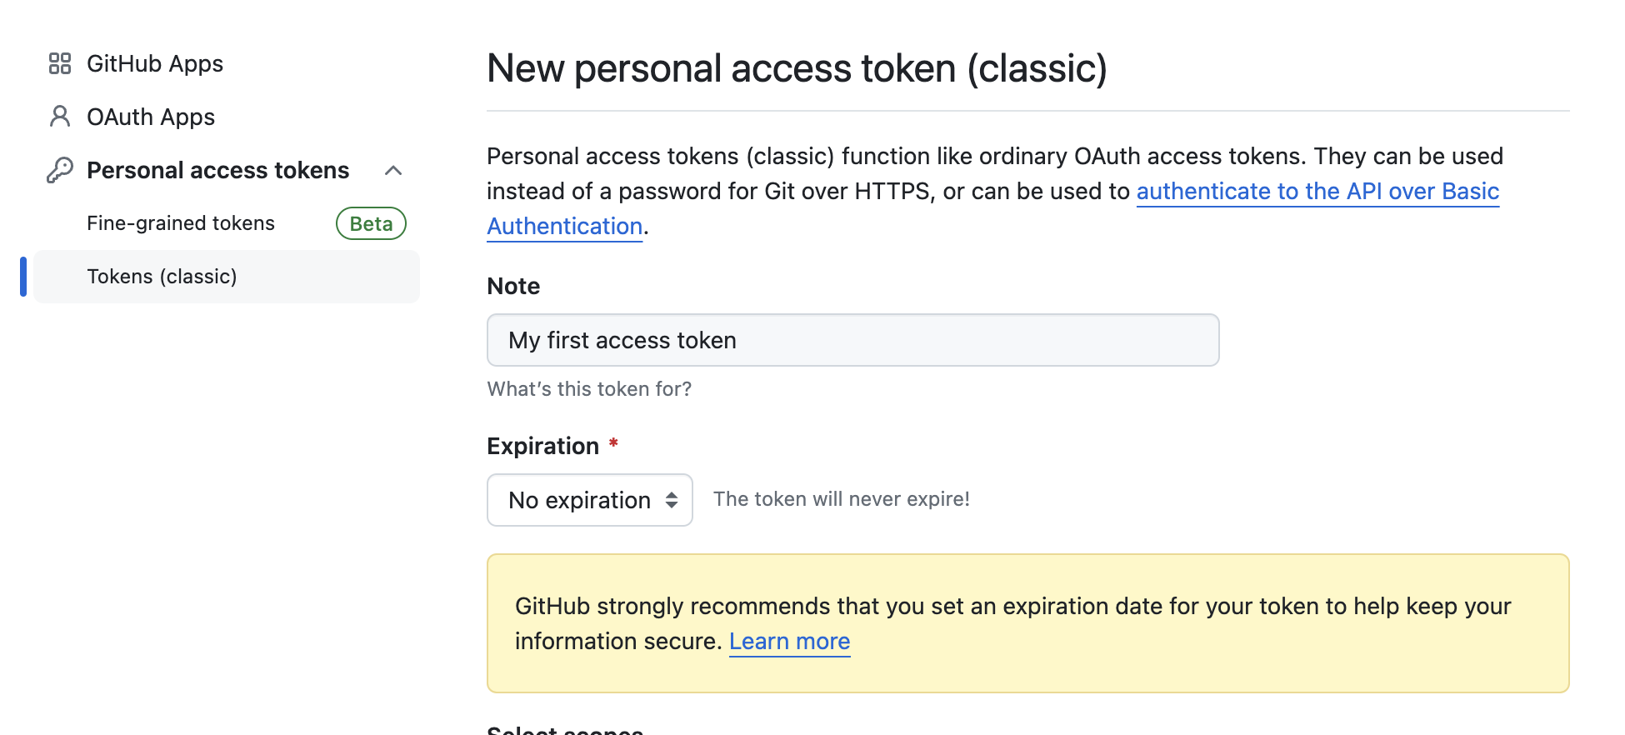Open the GitHub Apps settings page
This screenshot has width=1625, height=735.
155,63
